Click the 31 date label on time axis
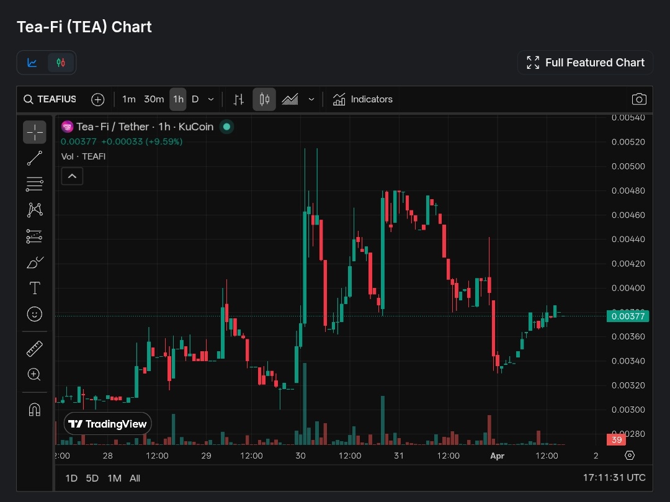Image resolution: width=670 pixels, height=502 pixels. pyautogui.click(x=399, y=456)
